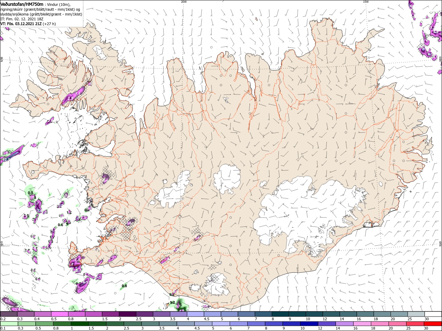
Task: Pick the upper legend dark teal swatch between 8 and 9
Action: click(280, 314)
